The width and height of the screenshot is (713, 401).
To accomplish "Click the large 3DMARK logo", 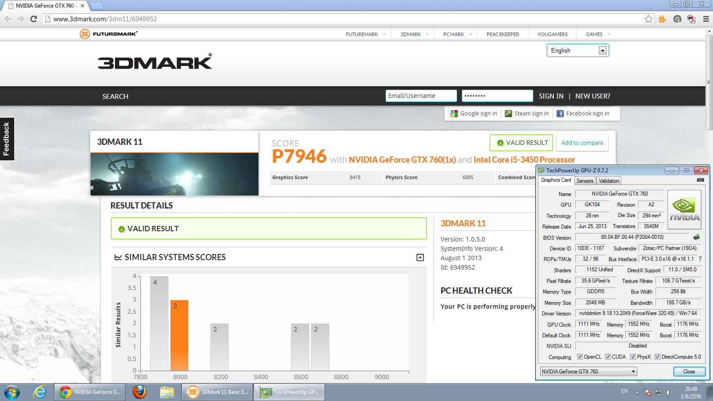I will (x=155, y=62).
